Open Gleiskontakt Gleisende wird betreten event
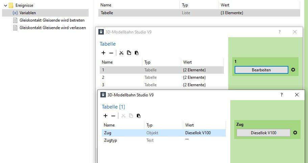 coord(52,20)
